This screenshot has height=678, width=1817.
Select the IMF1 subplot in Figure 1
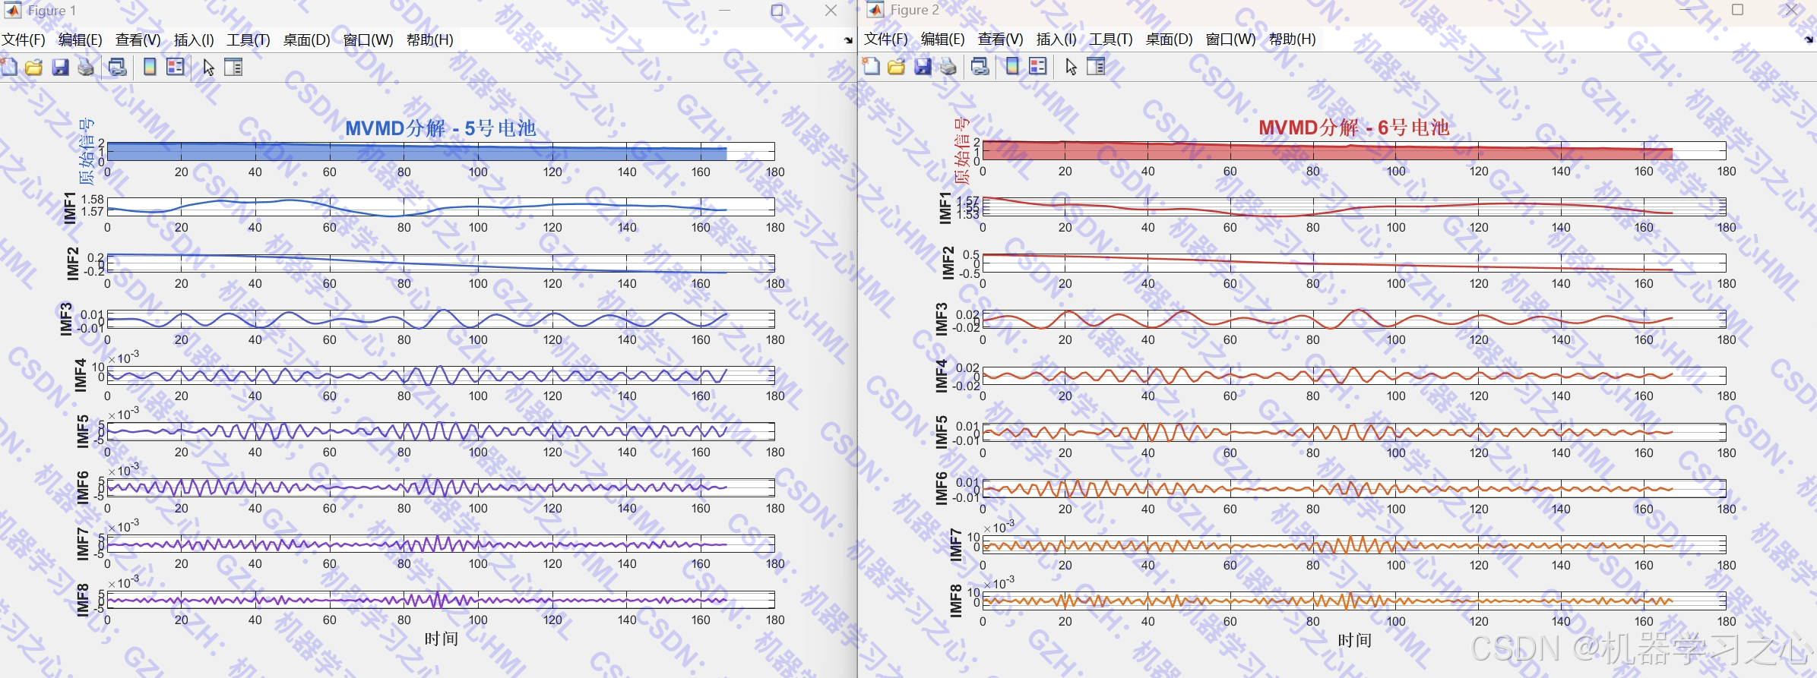tap(441, 207)
